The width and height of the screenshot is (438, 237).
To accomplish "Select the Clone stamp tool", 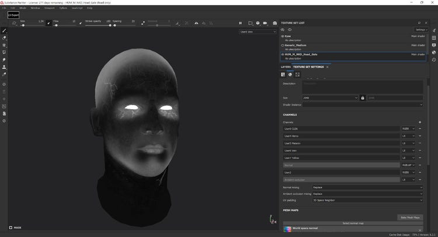I will (4, 67).
